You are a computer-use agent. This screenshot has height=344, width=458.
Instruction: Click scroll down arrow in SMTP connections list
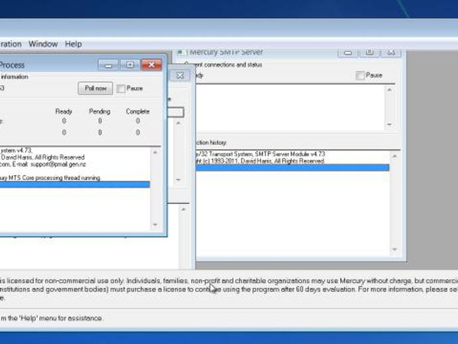(390, 124)
